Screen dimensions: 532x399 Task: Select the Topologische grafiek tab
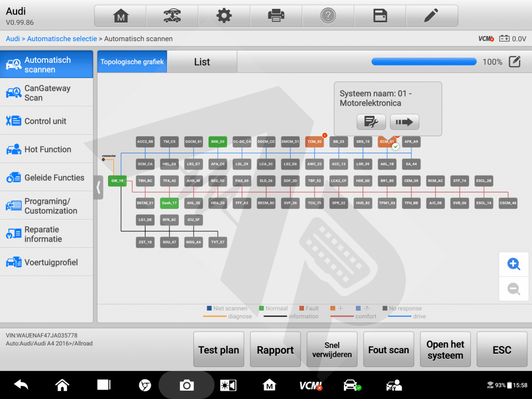pos(131,61)
